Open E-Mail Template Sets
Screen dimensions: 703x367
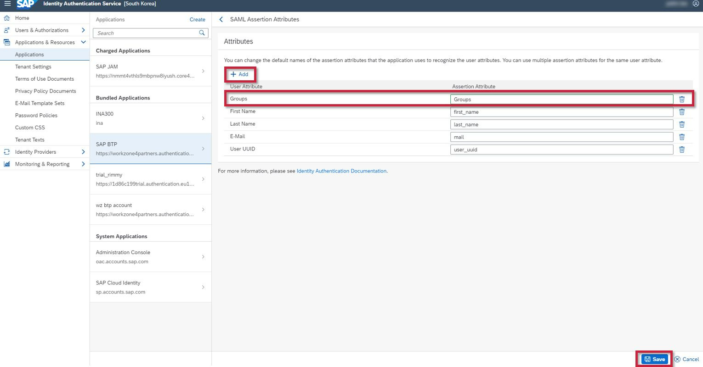(40, 103)
